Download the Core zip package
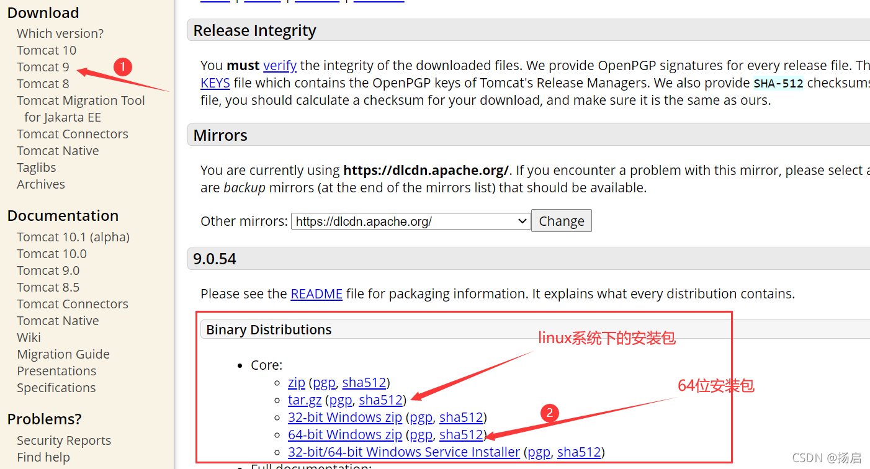Image resolution: width=870 pixels, height=469 pixels. (297, 383)
